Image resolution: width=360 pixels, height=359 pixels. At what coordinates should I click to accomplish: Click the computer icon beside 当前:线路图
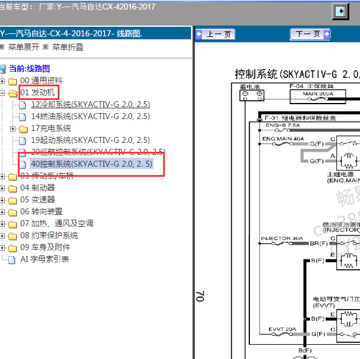click(x=3, y=69)
